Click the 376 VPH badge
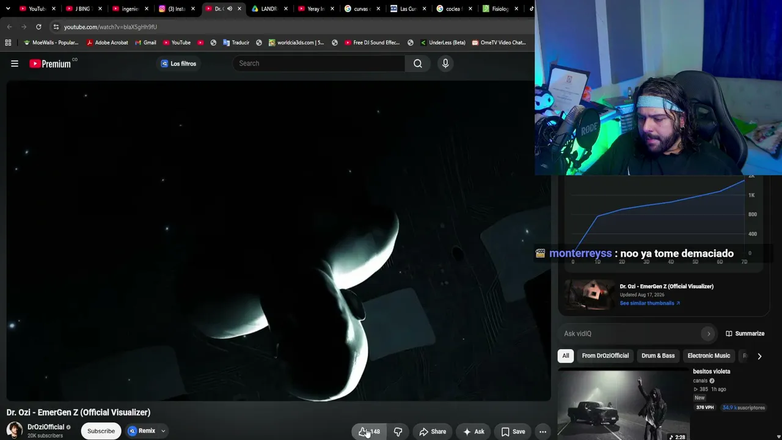The width and height of the screenshot is (782, 440). tap(705, 408)
